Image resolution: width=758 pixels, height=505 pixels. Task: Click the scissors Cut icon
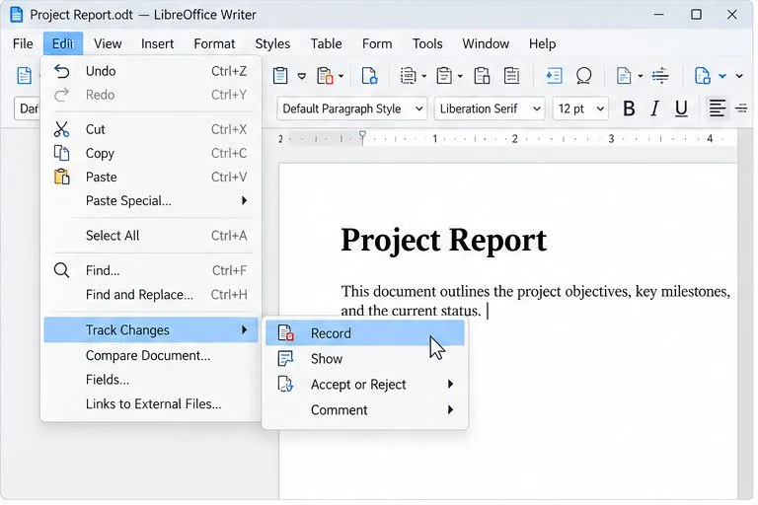[61, 129]
